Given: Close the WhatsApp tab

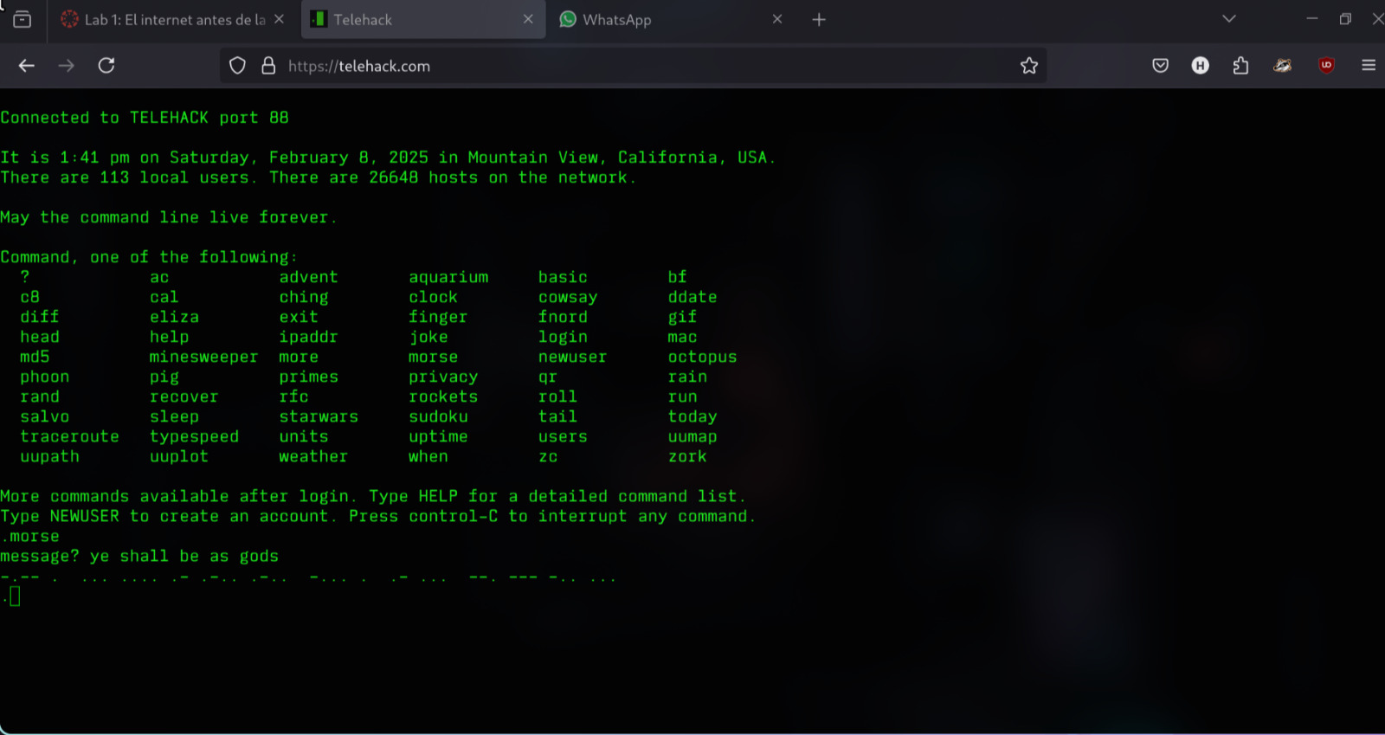Looking at the screenshot, I should pos(777,19).
